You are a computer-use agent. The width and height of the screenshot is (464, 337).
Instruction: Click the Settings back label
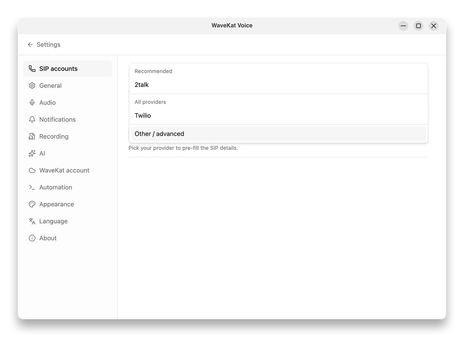48,45
